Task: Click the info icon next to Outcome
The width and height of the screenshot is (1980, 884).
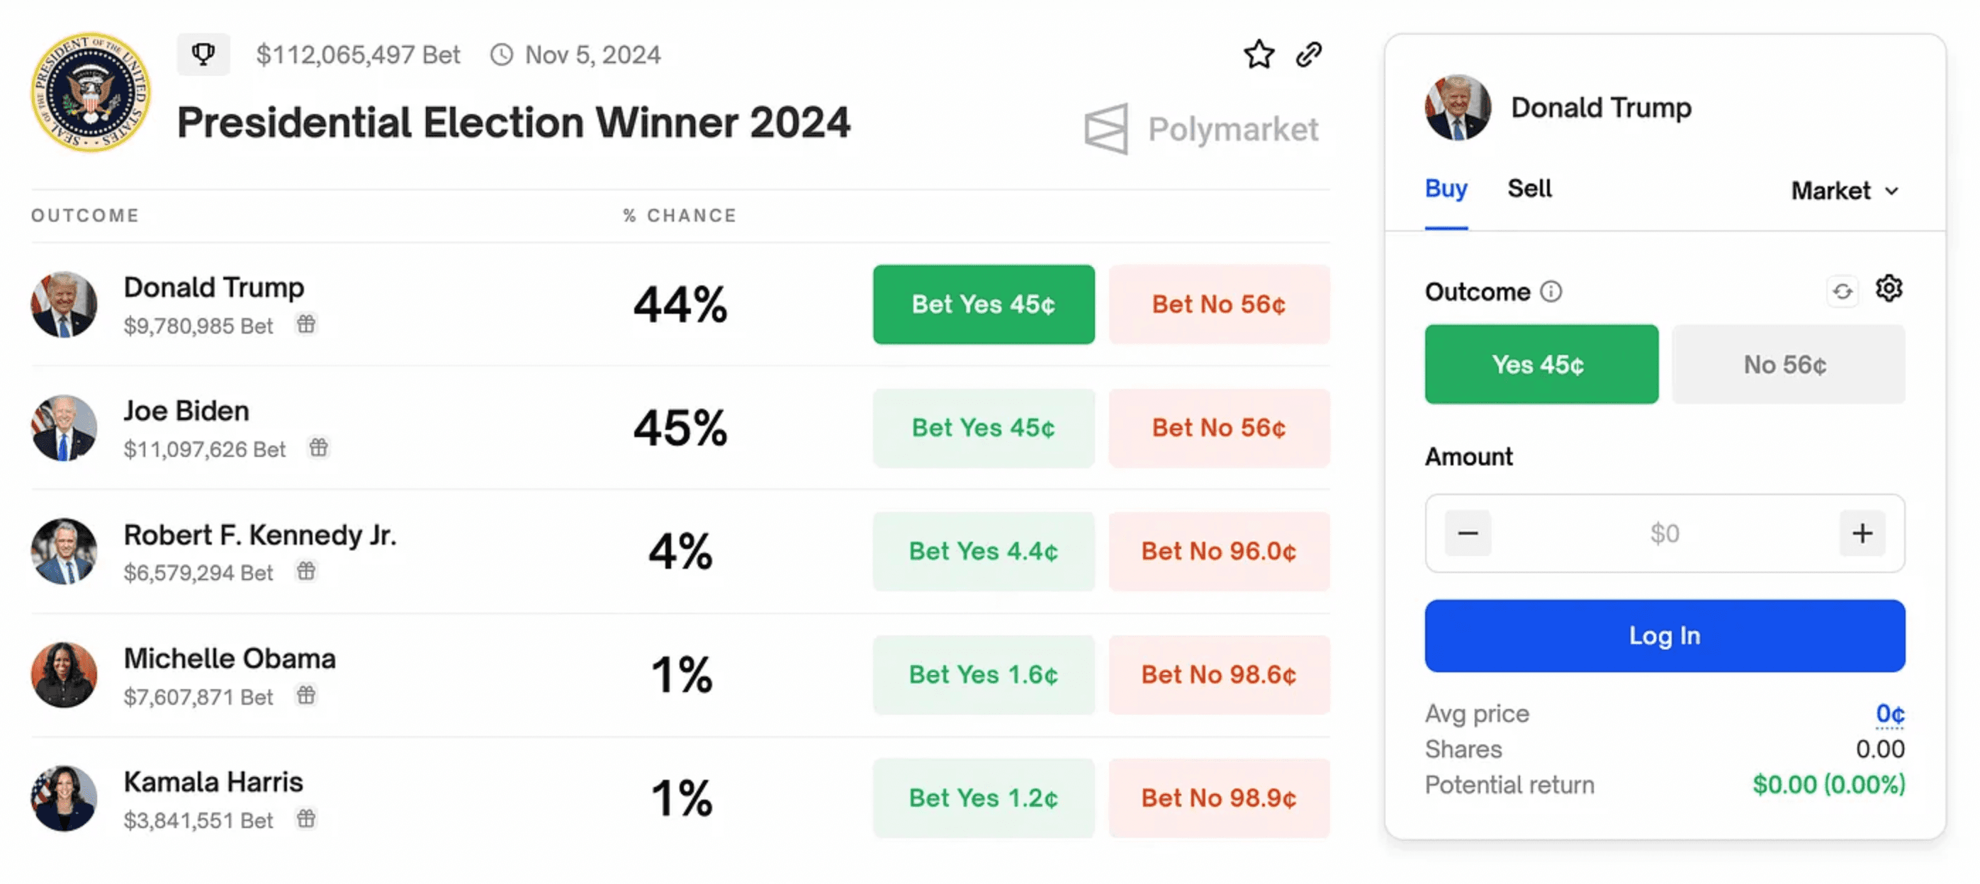Action: click(x=1551, y=291)
